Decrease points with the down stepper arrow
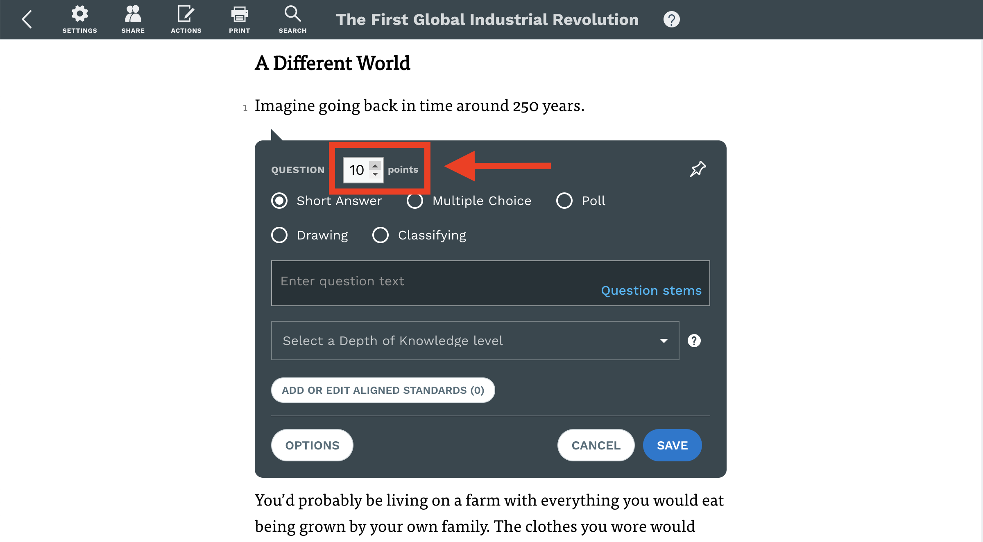983x542 pixels. (375, 174)
